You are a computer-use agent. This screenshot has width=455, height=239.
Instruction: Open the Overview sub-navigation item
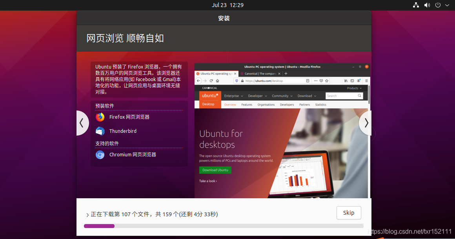coord(230,105)
